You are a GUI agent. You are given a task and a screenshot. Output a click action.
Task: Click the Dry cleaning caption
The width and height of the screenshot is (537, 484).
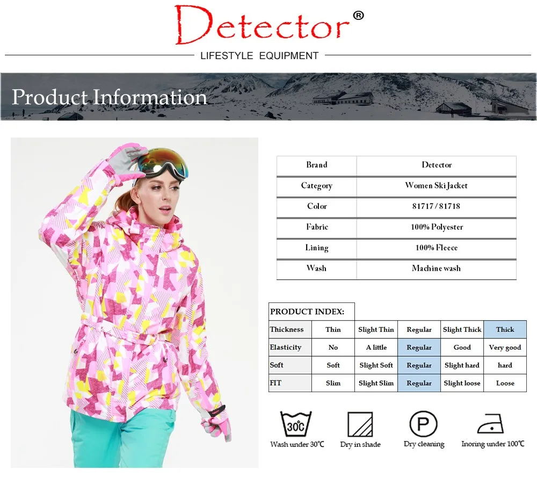pyautogui.click(x=424, y=444)
